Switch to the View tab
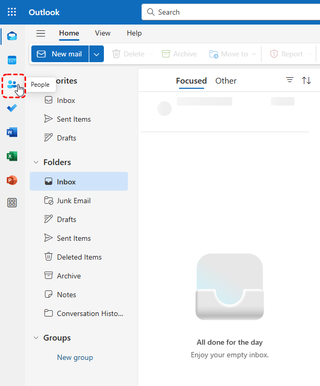320x386 pixels. point(102,33)
